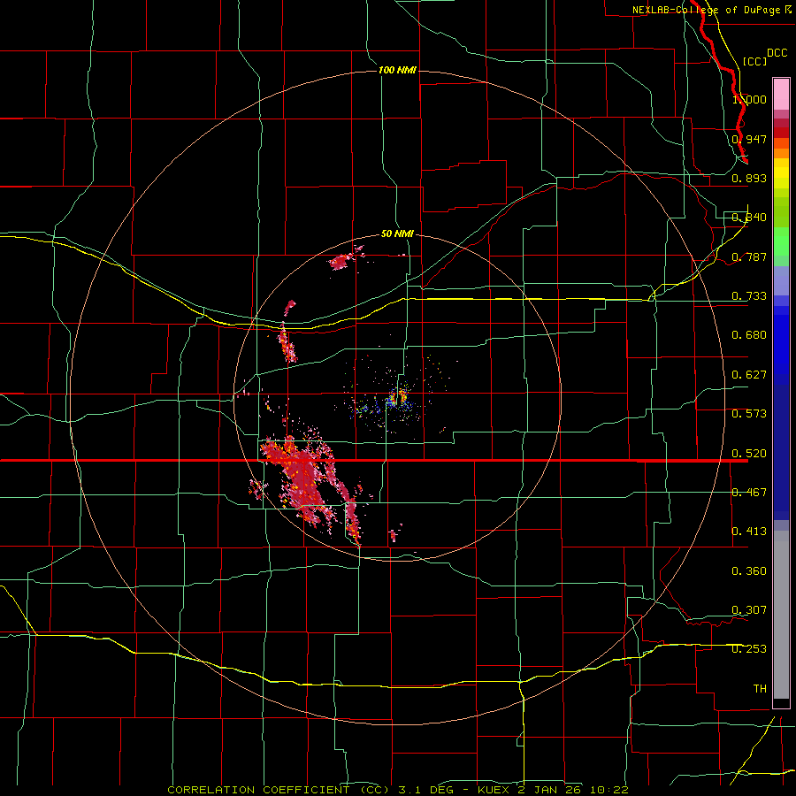
Task: Select the 1.000 legend value
Action: 749,99
